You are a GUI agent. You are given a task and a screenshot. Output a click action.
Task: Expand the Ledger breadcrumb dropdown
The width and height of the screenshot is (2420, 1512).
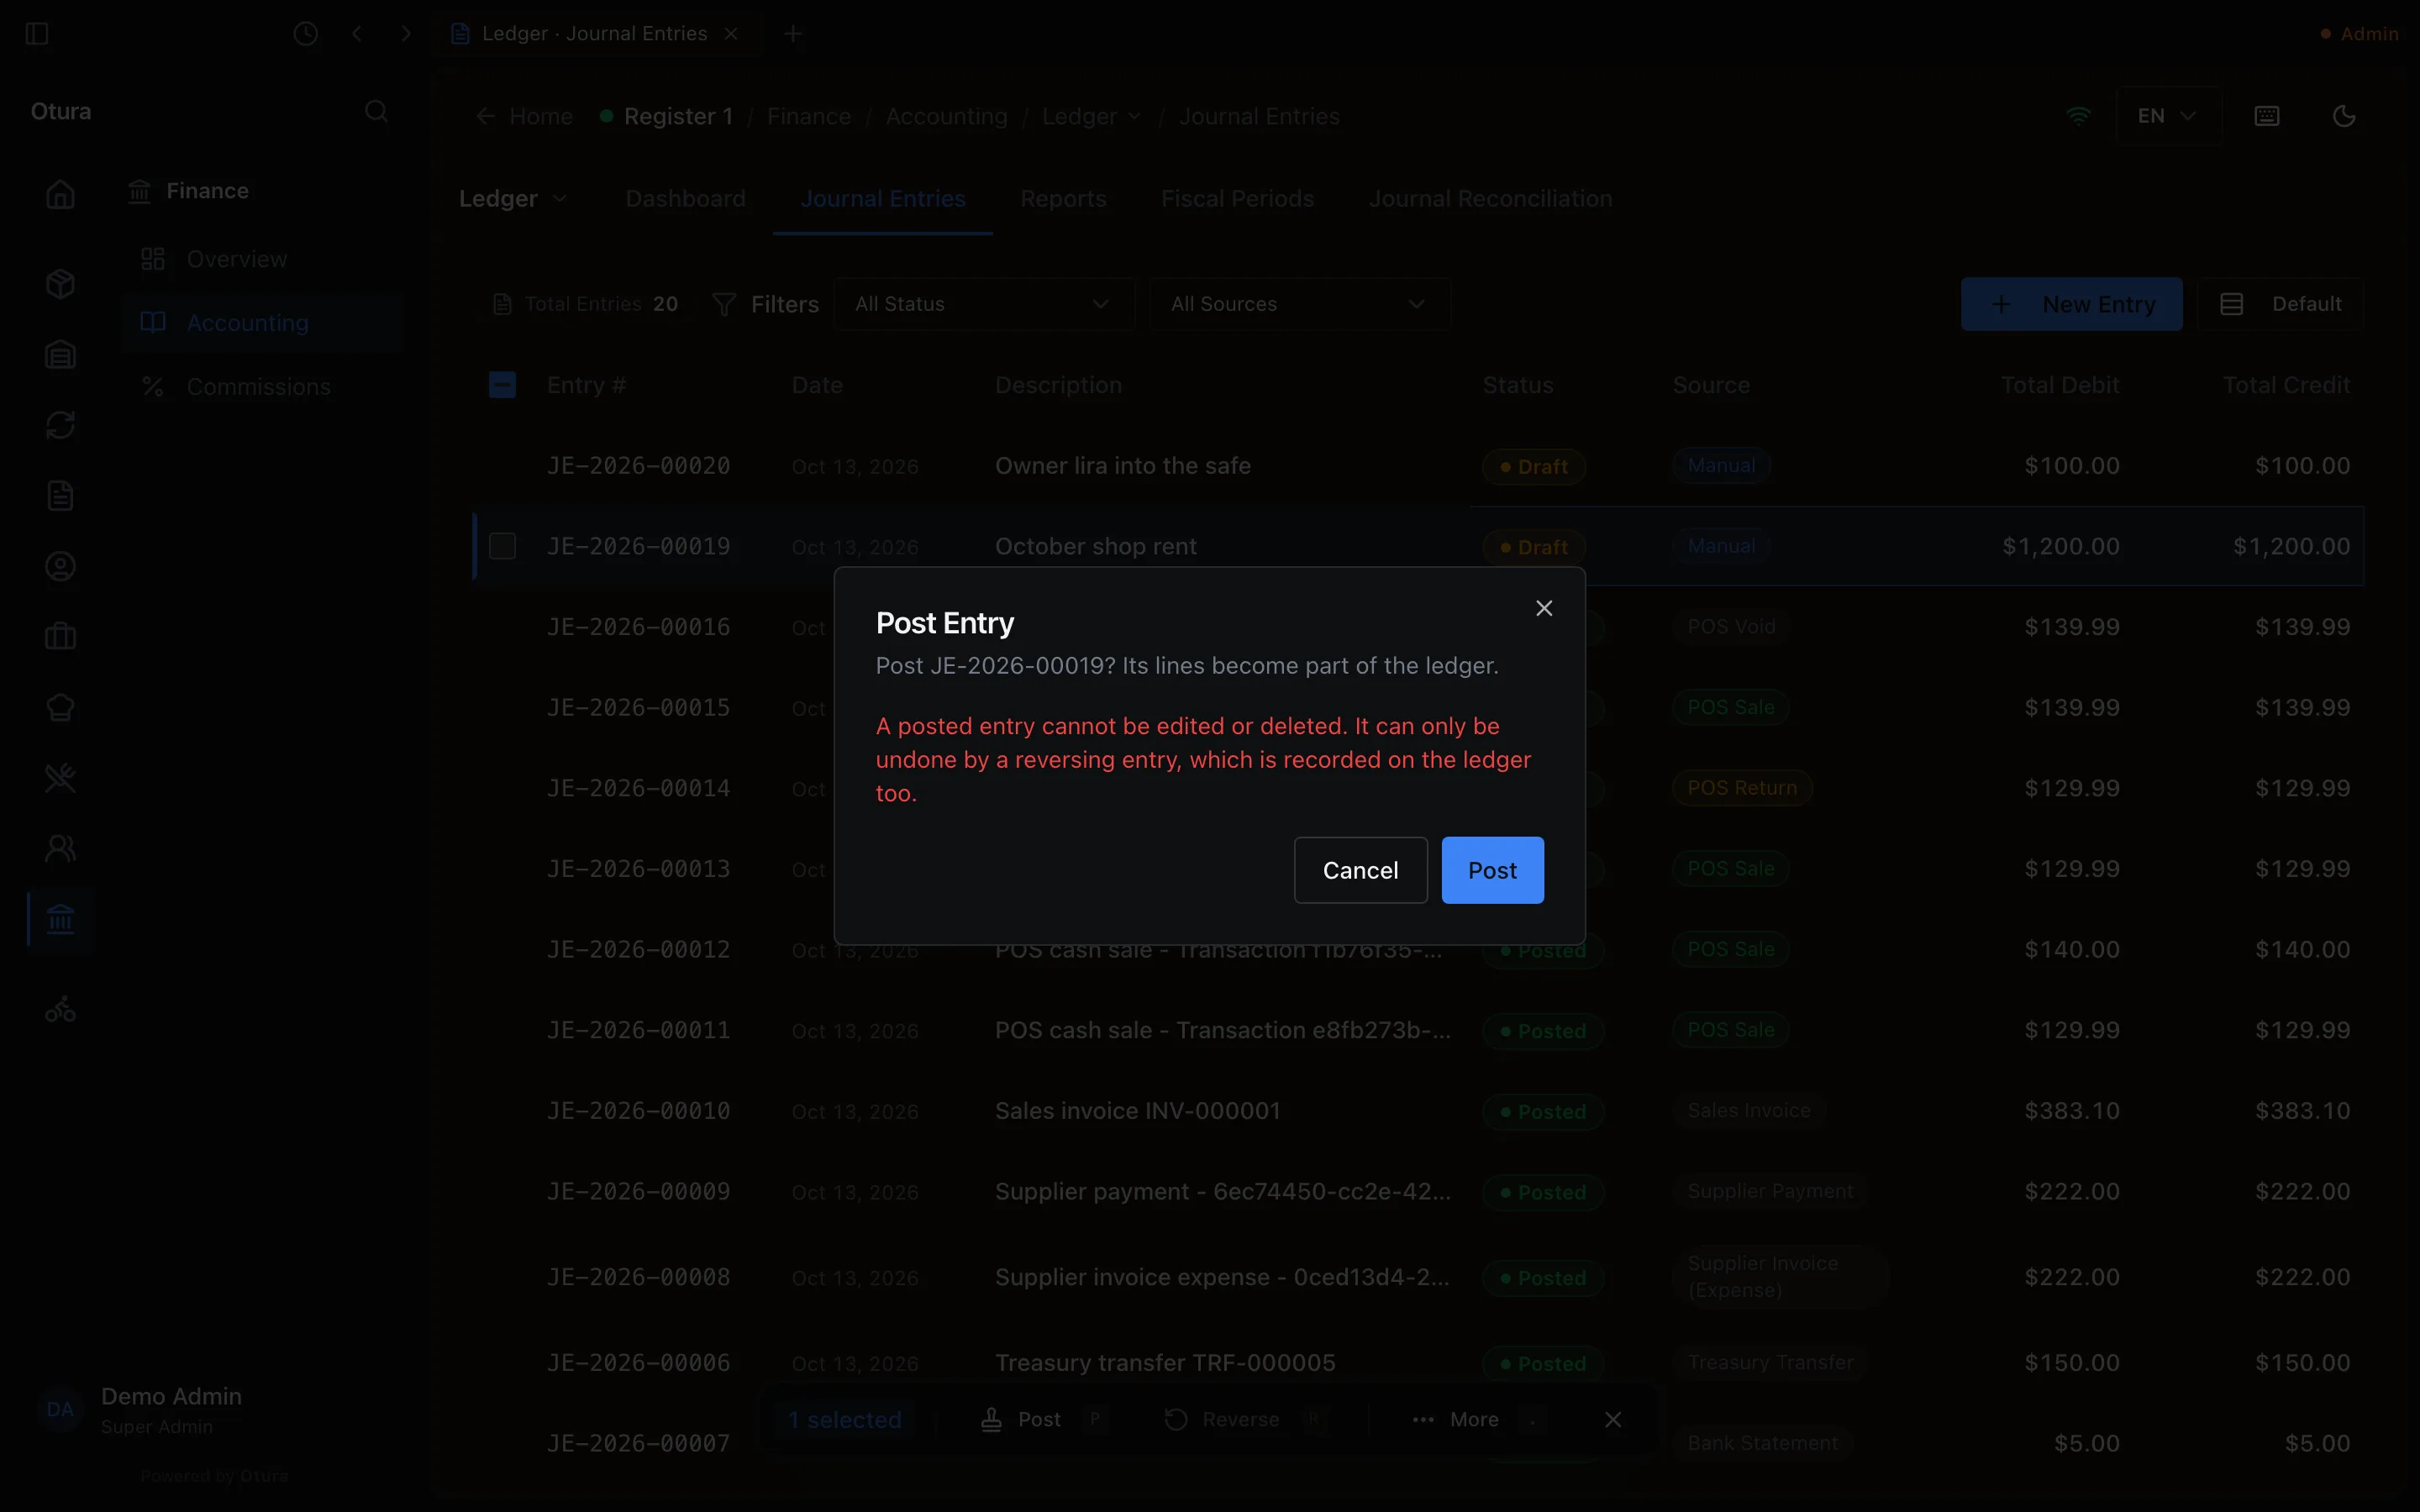coord(1091,116)
